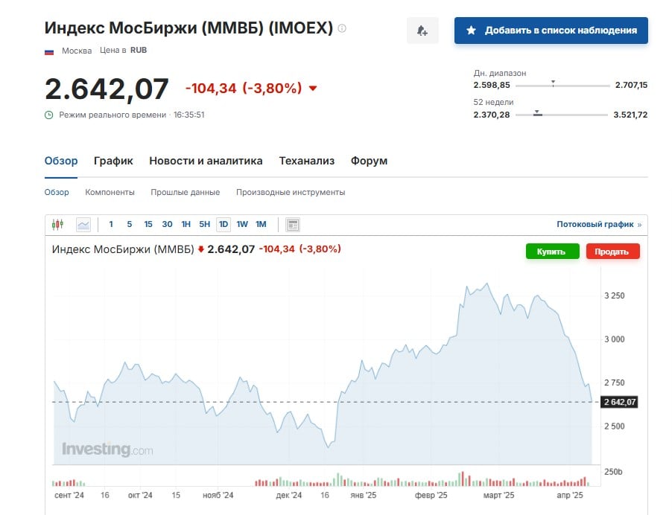Select the 5H chart interval
Screen dimensions: 672x515
pyautogui.click(x=204, y=224)
